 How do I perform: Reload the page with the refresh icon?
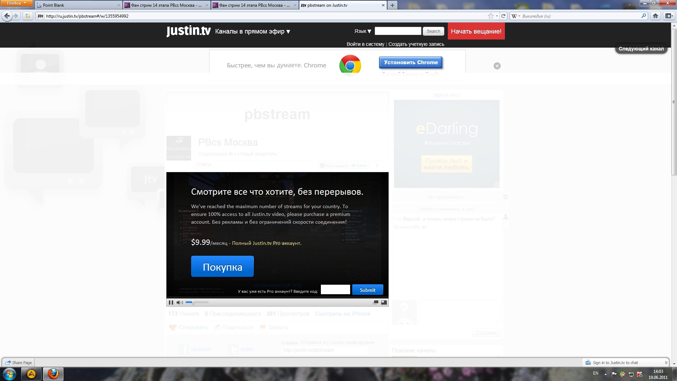click(x=504, y=16)
